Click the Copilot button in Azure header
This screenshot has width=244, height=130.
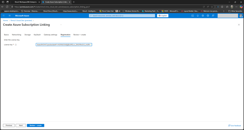[163, 16]
